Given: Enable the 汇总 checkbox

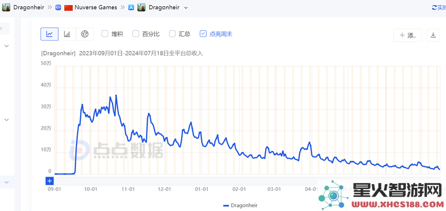Looking at the screenshot, I should (x=172, y=34).
